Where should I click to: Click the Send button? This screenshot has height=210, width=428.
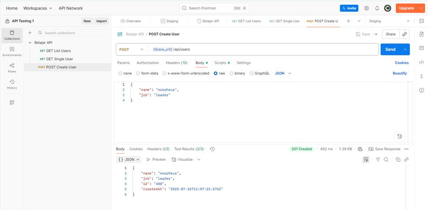[390, 49]
